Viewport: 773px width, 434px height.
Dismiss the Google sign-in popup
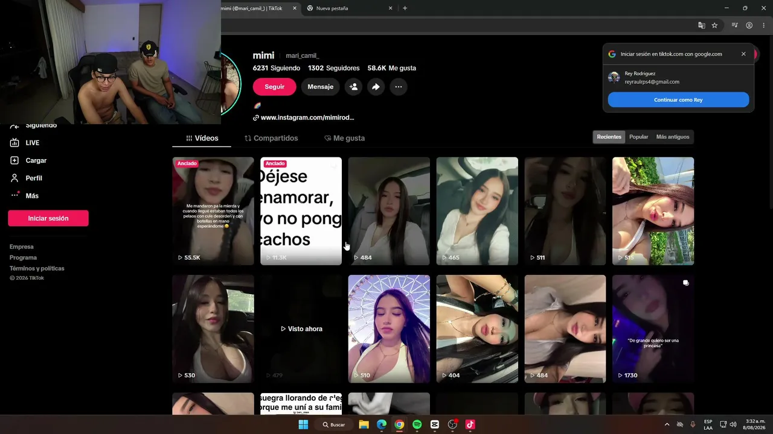click(x=743, y=54)
